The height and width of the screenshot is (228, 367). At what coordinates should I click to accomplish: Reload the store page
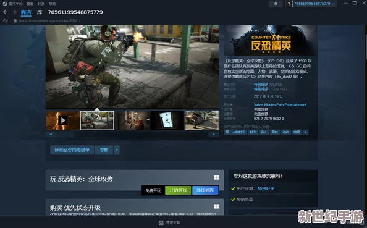6,20
